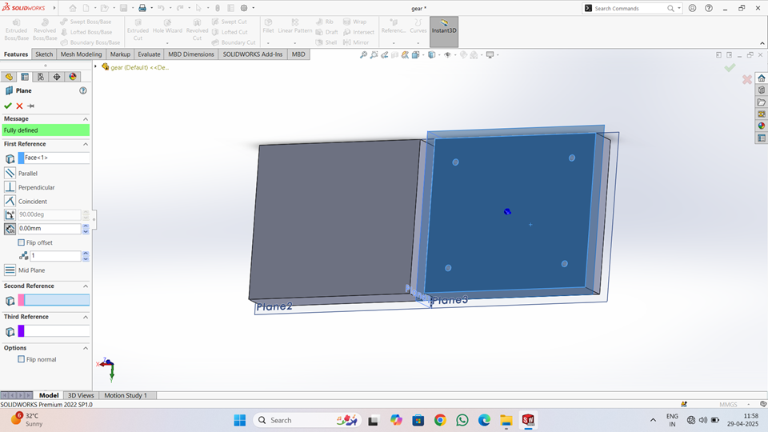The height and width of the screenshot is (432, 768).
Task: Toggle the Offset distance button
Action: pyautogui.click(x=10, y=229)
